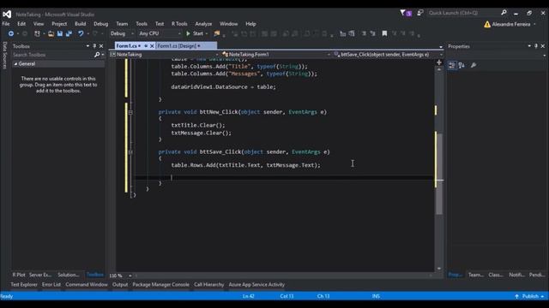The height and width of the screenshot is (308, 549).
Task: Switch to the Error List tab
Action: 51,285
